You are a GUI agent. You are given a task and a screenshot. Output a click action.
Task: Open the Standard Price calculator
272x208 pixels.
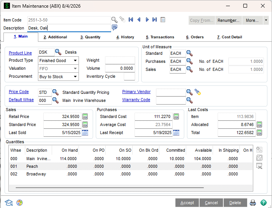(85, 124)
